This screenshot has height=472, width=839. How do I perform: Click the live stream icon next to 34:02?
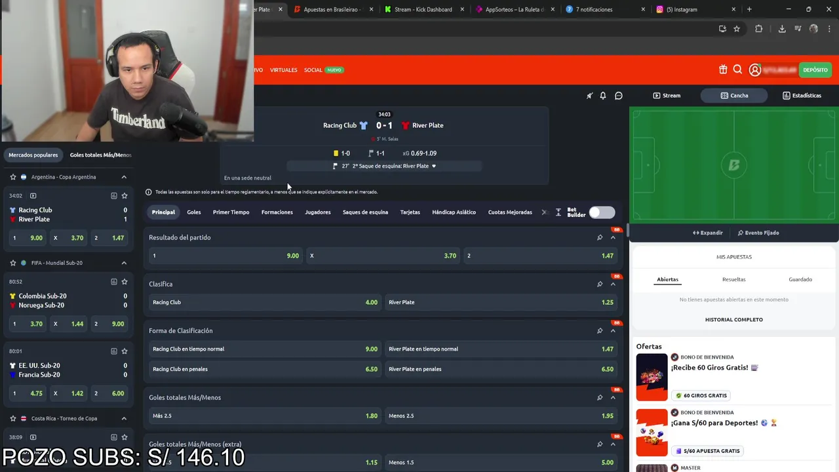pos(33,195)
